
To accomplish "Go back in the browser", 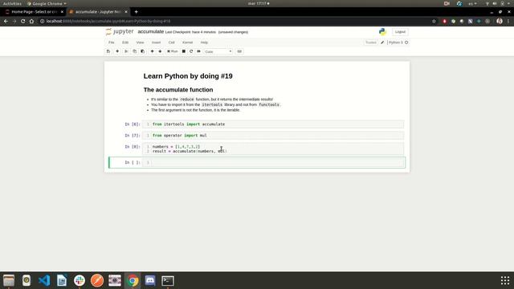I will click(x=6, y=22).
